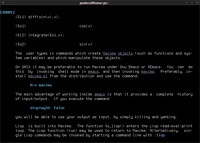Click the text 'read-eval-print'
The height and width of the screenshot is (143, 200).
[177, 126]
